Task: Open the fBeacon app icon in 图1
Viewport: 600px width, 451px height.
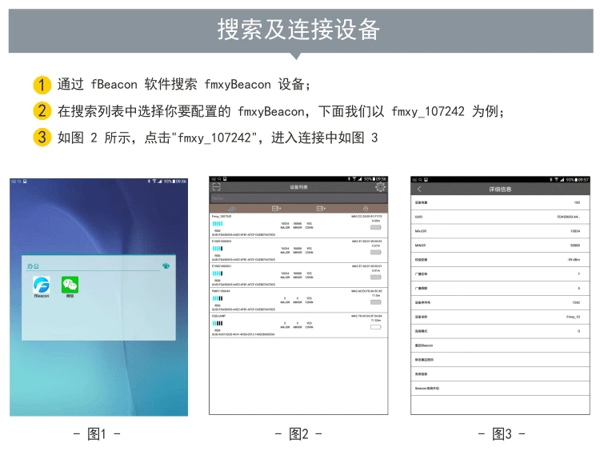Action: pos(42,285)
